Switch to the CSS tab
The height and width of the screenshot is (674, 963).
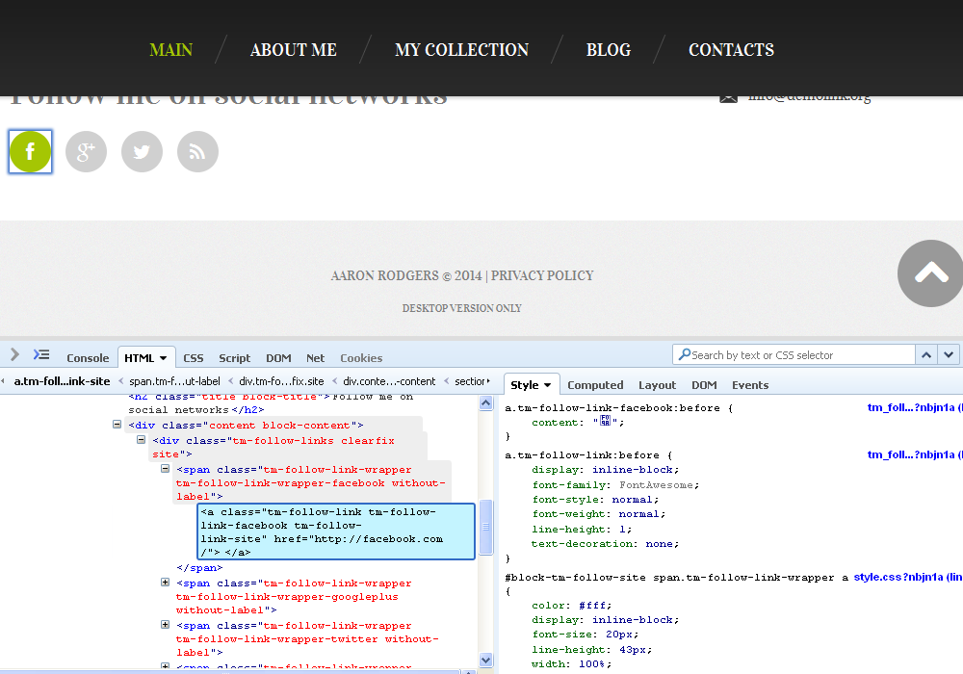(x=194, y=357)
